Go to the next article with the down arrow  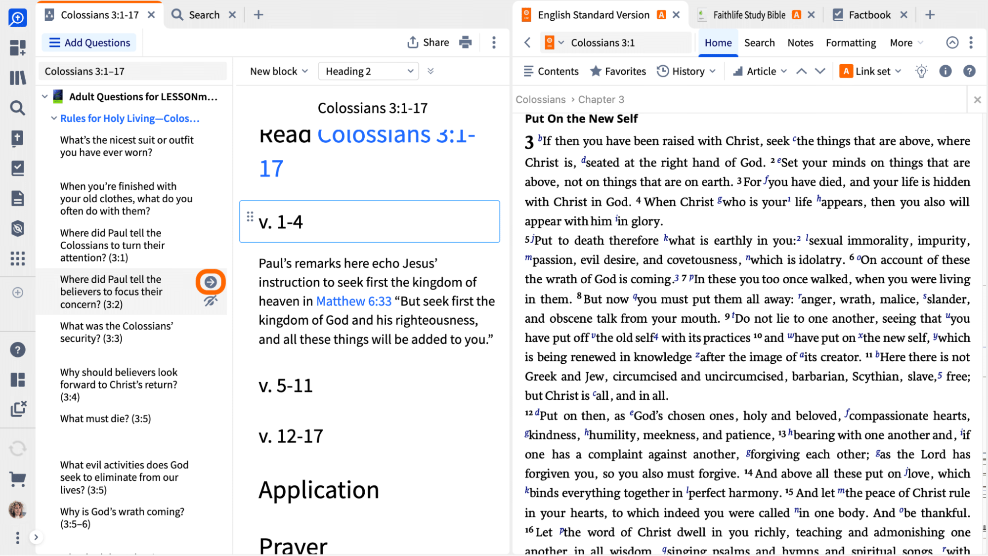coord(820,71)
